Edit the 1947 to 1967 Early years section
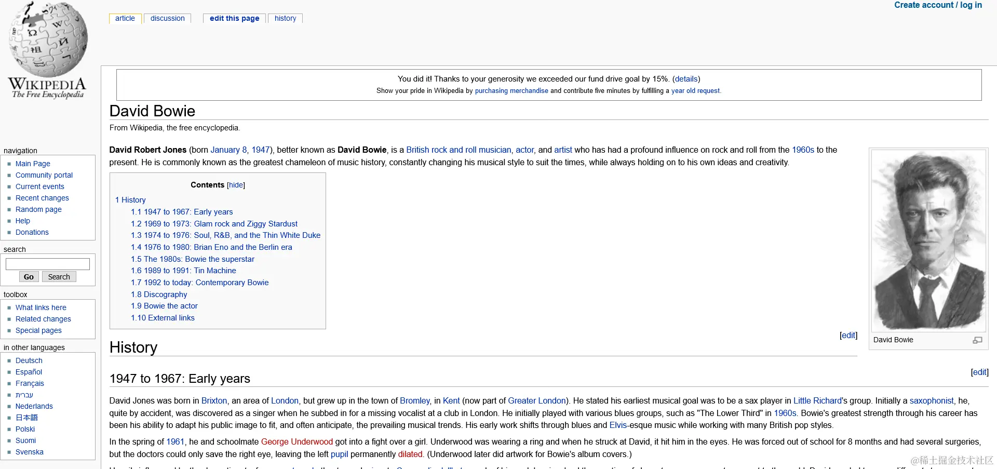The image size is (997, 469). pyautogui.click(x=980, y=372)
